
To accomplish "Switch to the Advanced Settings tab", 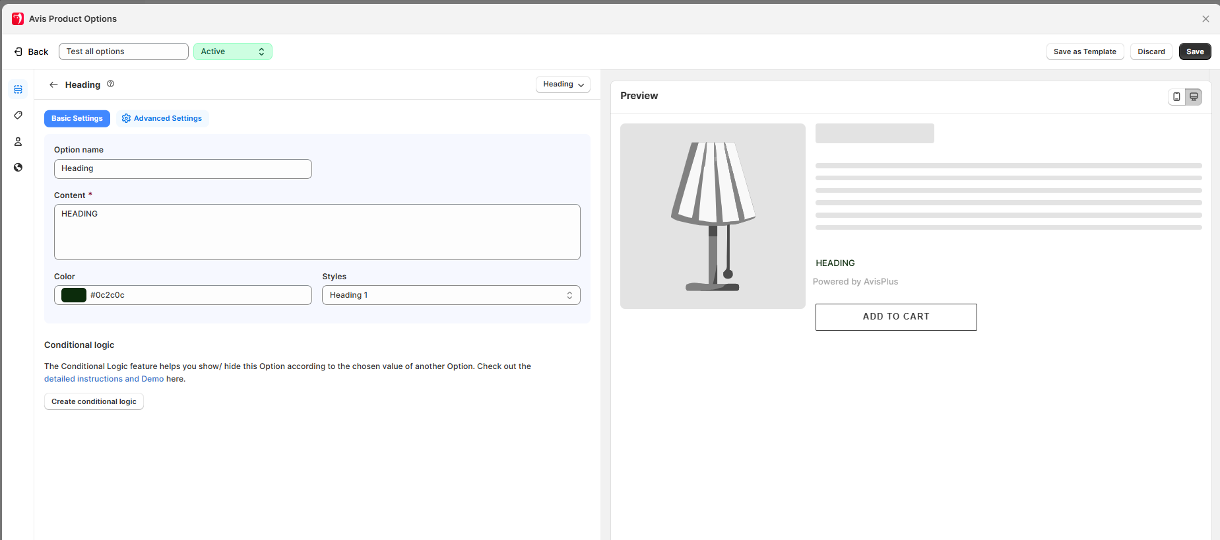I will tap(162, 118).
